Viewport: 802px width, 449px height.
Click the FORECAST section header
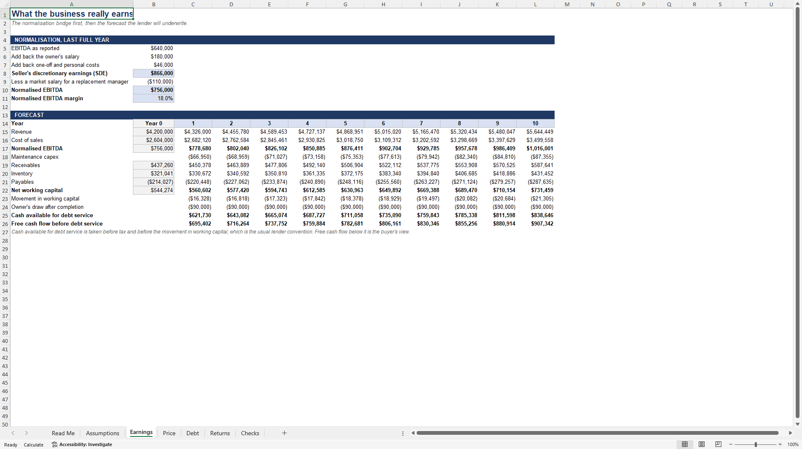click(x=29, y=115)
